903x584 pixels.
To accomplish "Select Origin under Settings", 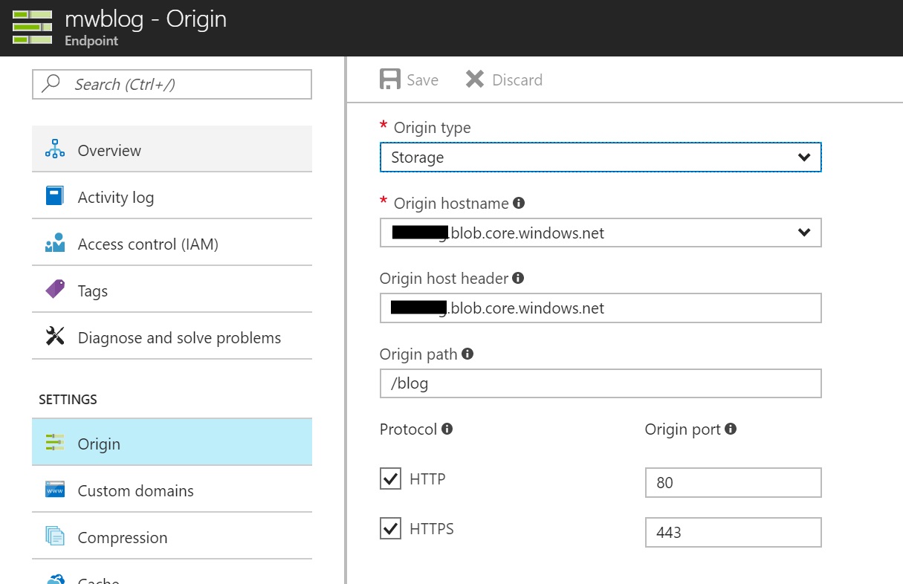I will (x=172, y=443).
